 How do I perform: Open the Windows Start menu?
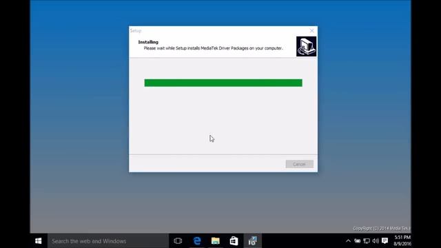[39, 241]
